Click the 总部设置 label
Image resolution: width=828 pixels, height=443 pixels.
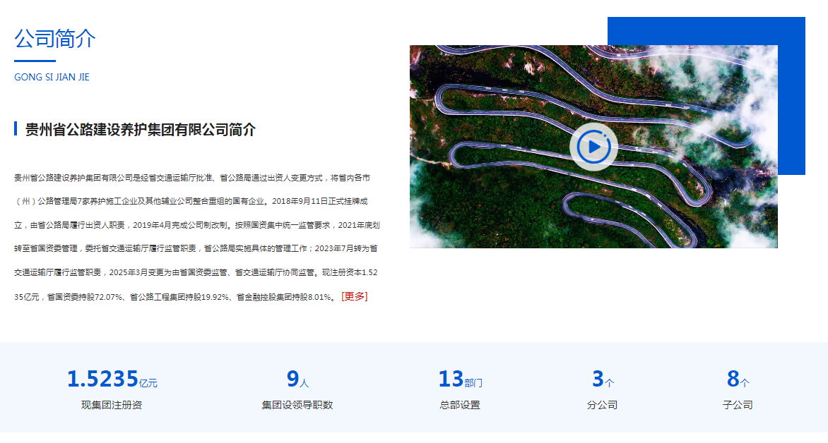[x=460, y=405]
